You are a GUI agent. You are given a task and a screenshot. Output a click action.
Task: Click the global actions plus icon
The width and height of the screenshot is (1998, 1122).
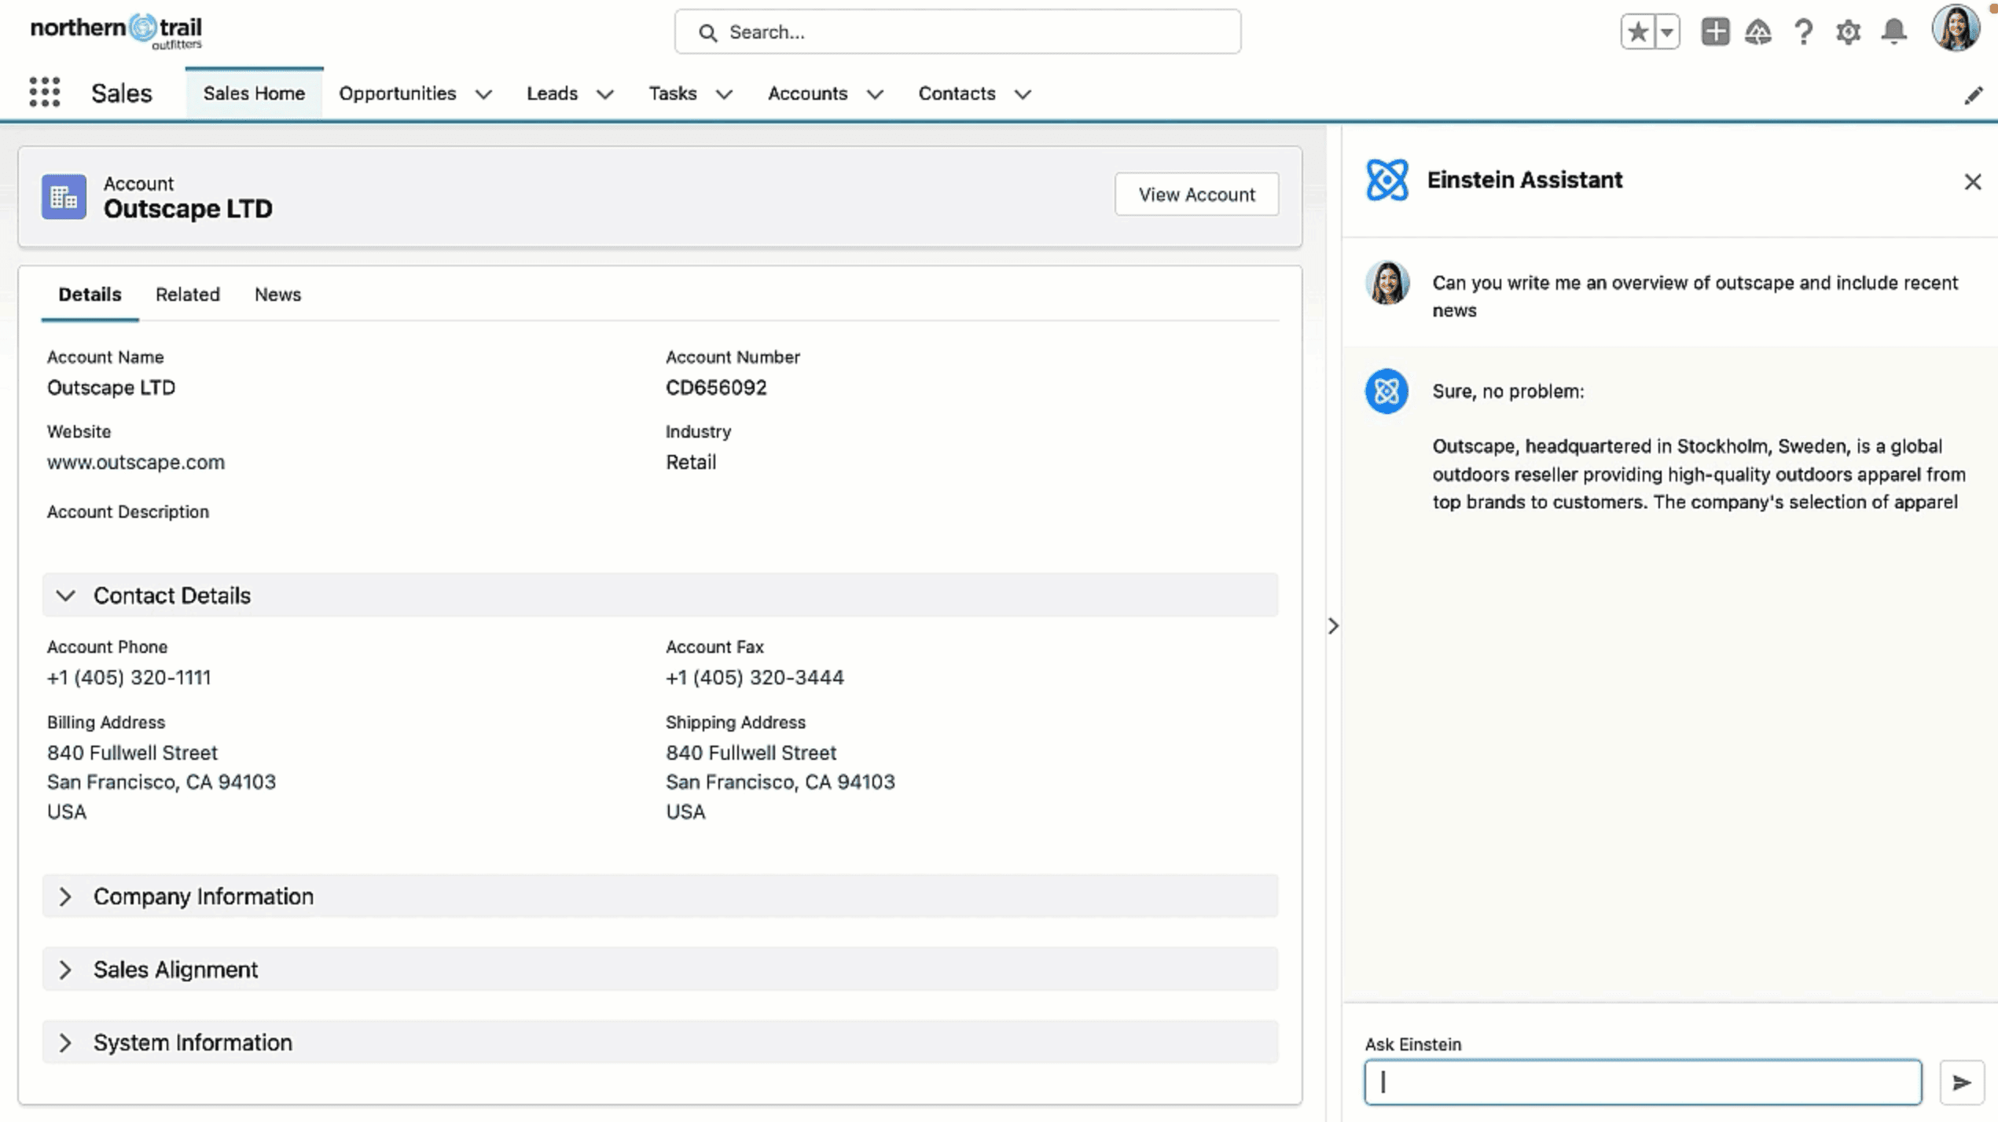1716,31
